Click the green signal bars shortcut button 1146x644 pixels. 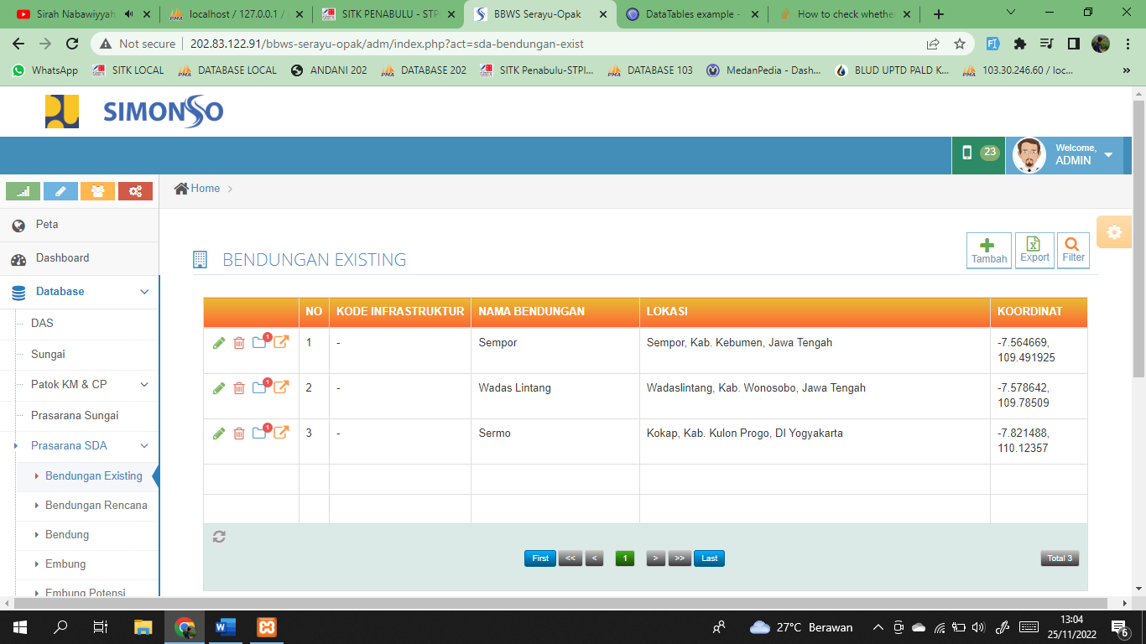(23, 191)
